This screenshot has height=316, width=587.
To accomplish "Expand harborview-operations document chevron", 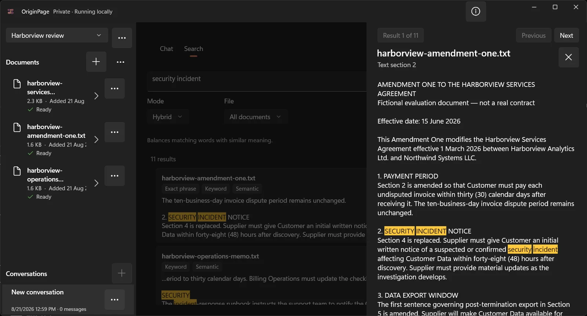I will coord(96,183).
